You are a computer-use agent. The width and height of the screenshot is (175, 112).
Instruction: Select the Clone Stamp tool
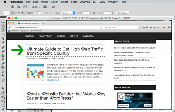coord(3,55)
